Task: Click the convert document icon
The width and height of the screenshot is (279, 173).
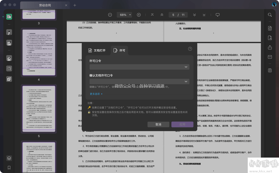Action: (x=270, y=28)
